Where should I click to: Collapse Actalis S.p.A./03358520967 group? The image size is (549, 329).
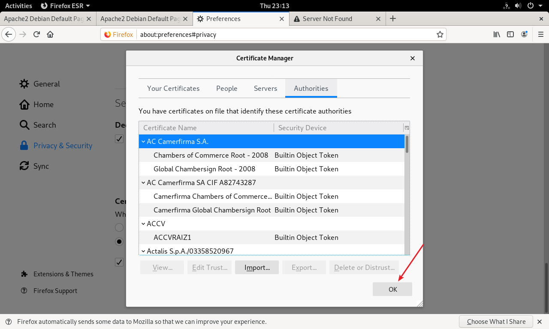pyautogui.click(x=143, y=251)
